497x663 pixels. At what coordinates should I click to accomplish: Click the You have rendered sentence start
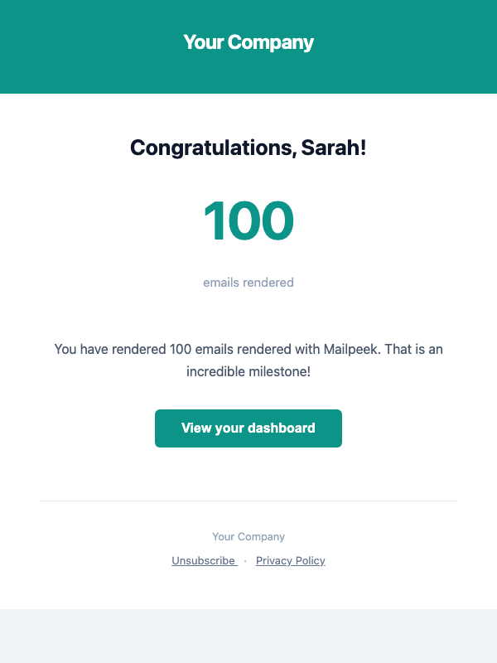pos(98,350)
